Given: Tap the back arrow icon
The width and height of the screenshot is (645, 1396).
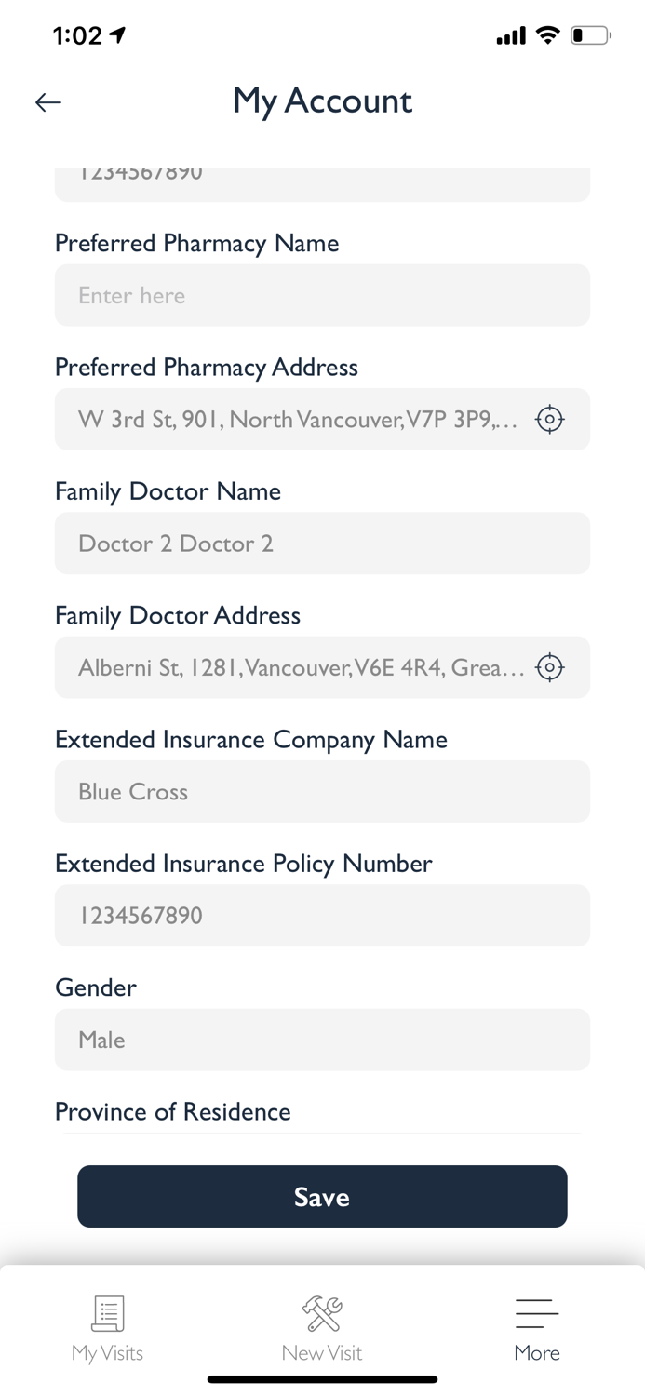Looking at the screenshot, I should (x=48, y=102).
